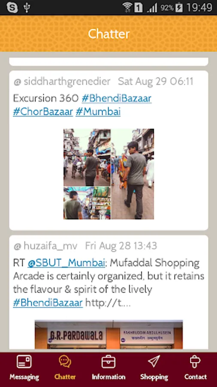Image resolution: width=217 pixels, height=387 pixels.
Task: Tap the Chatter speech bubble icon
Action: coord(65,362)
